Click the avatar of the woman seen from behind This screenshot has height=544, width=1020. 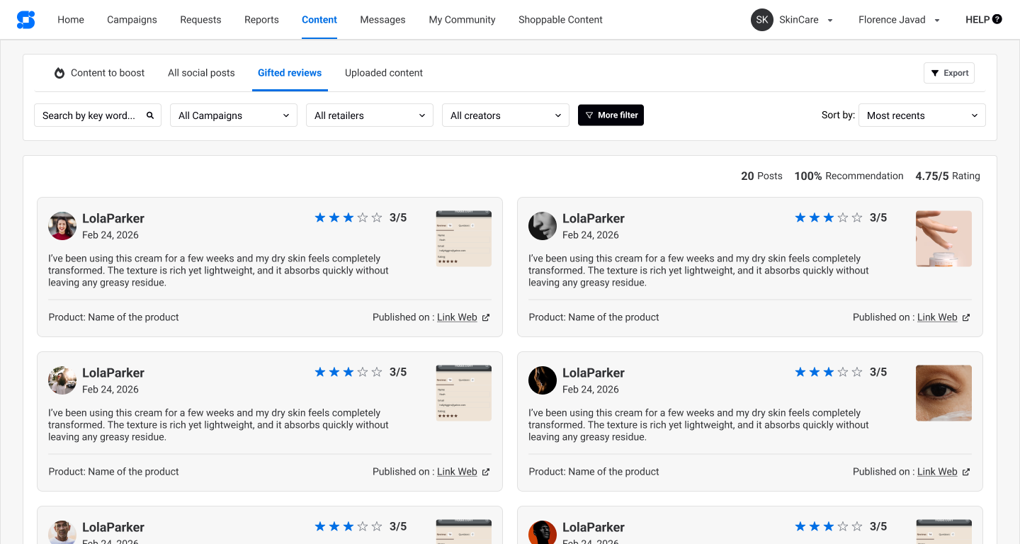(62, 380)
